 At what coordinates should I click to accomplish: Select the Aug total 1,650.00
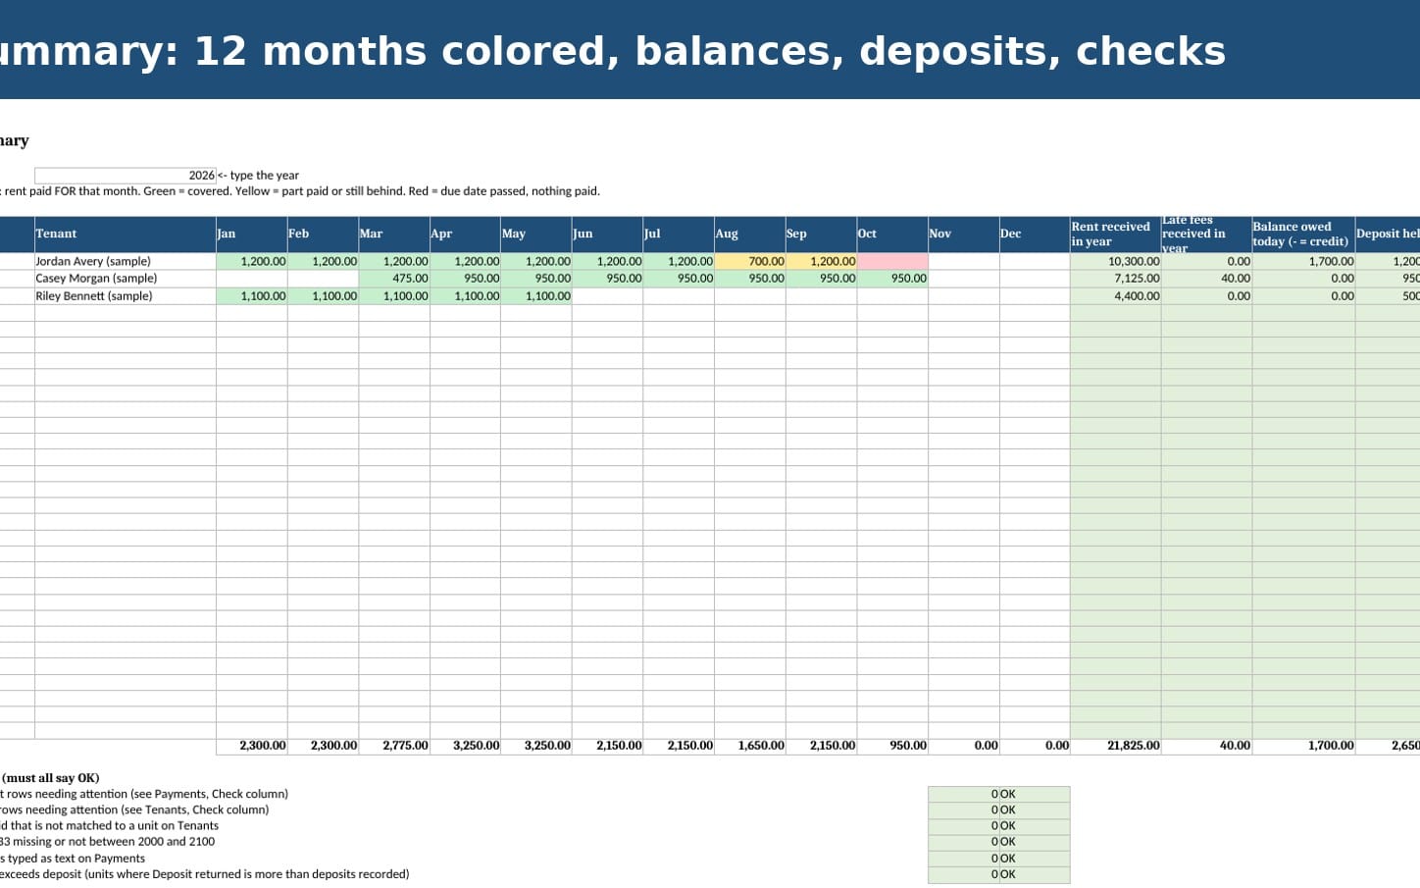pos(750,746)
